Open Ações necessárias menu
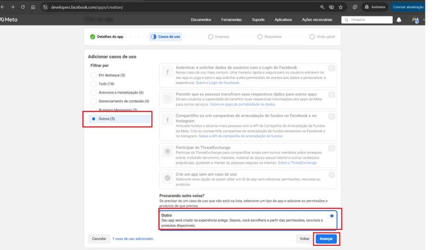435x250 pixels. (317, 20)
